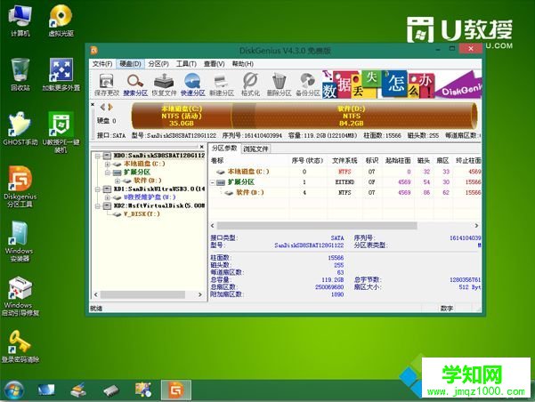Click the 文件系统 column header

[x=345, y=160]
